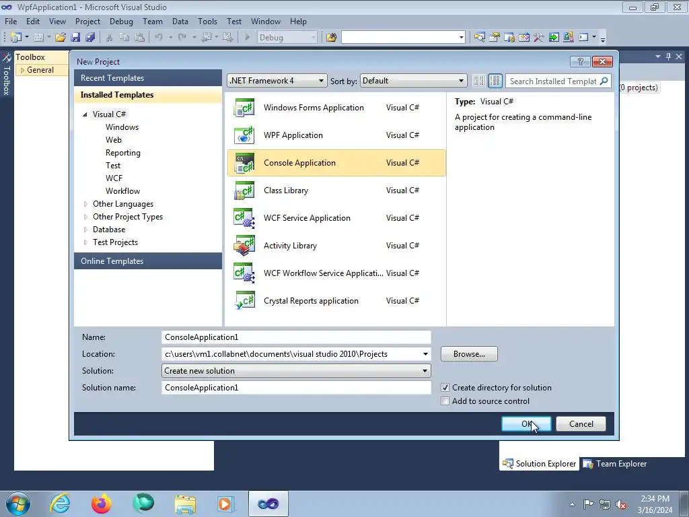Open the Recent Templates section
689x517 pixels.
point(148,78)
